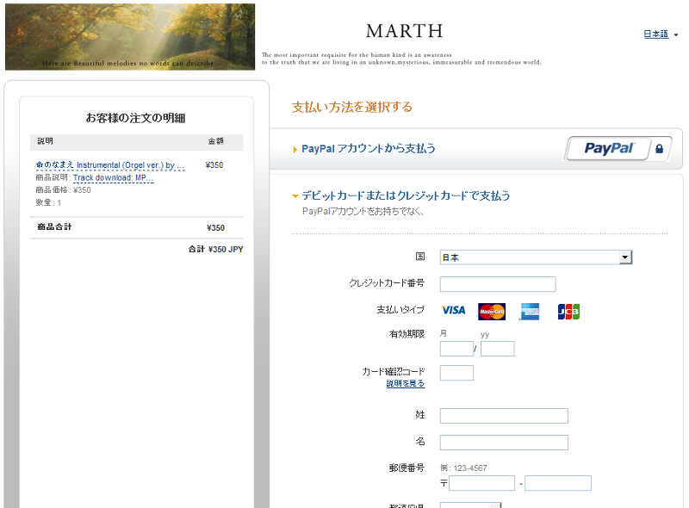Viewport: 689px width, 508px height.
Task: Expand PayPal アカウントから支払う section
Action: (x=368, y=149)
